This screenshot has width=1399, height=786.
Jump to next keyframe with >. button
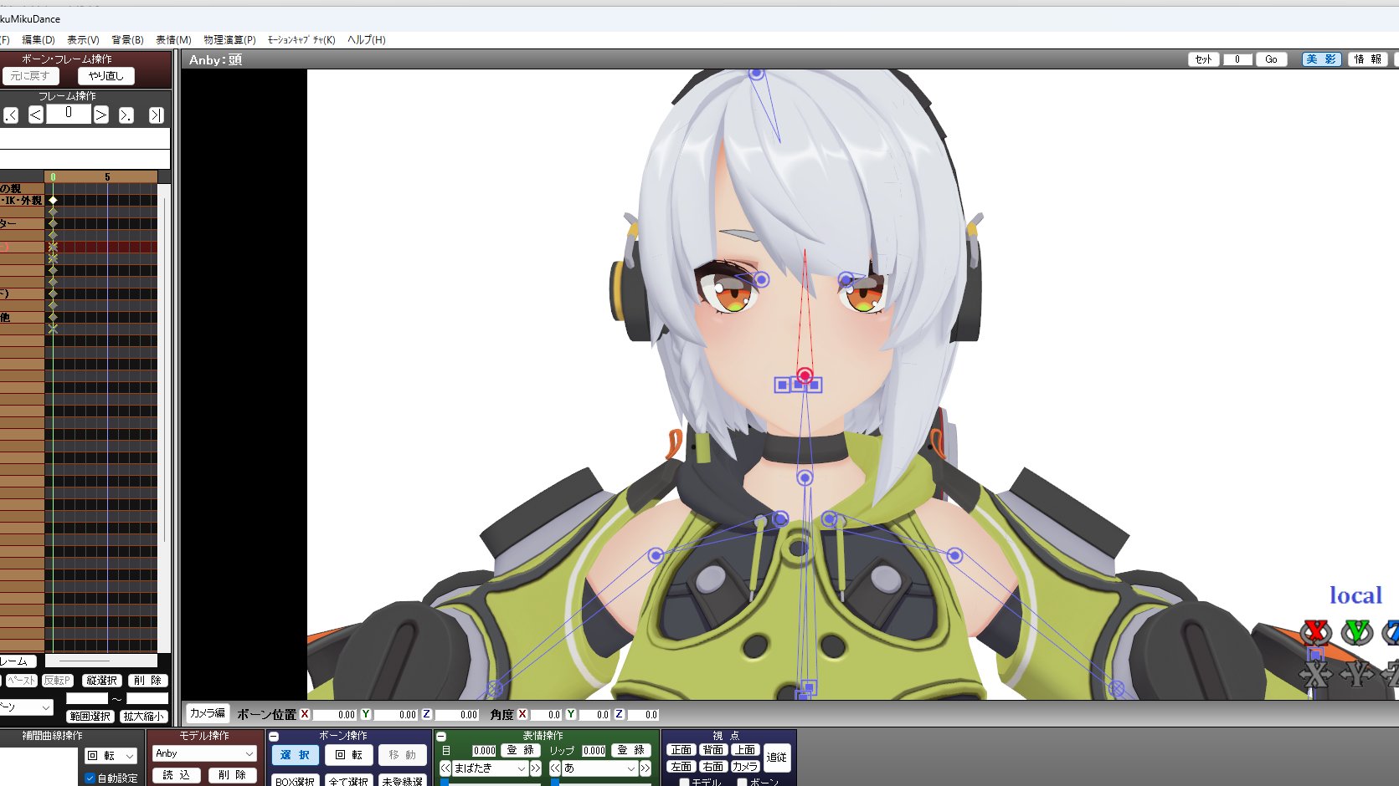click(126, 115)
